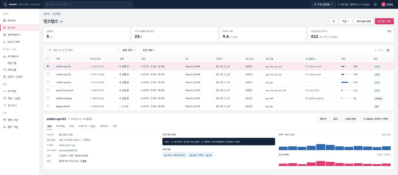Click the 인증서 · 도메인 lock icon
This screenshot has width=398, height=175.
pos(4,77)
